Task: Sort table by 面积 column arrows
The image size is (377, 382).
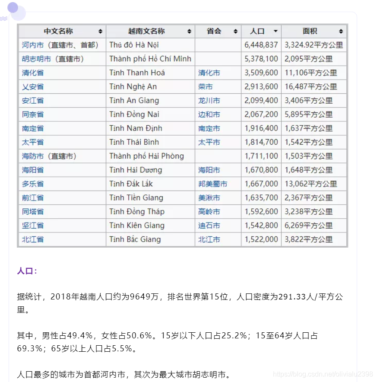Action: click(341, 32)
